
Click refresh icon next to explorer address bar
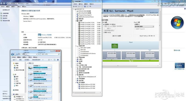point(39,54)
